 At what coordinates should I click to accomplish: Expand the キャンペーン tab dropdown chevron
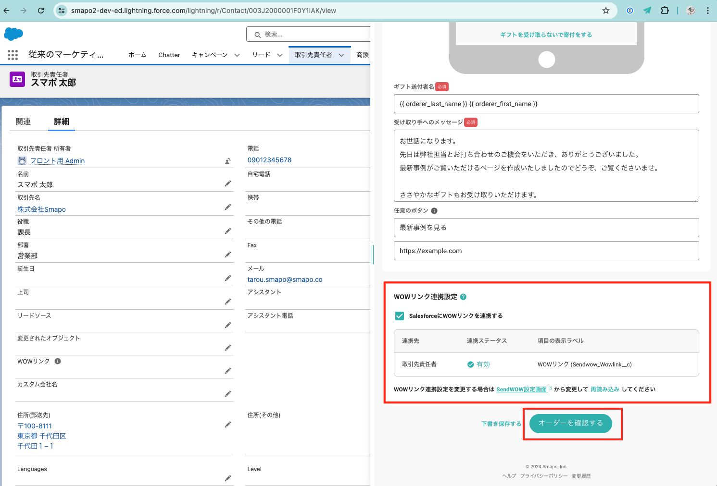click(237, 55)
